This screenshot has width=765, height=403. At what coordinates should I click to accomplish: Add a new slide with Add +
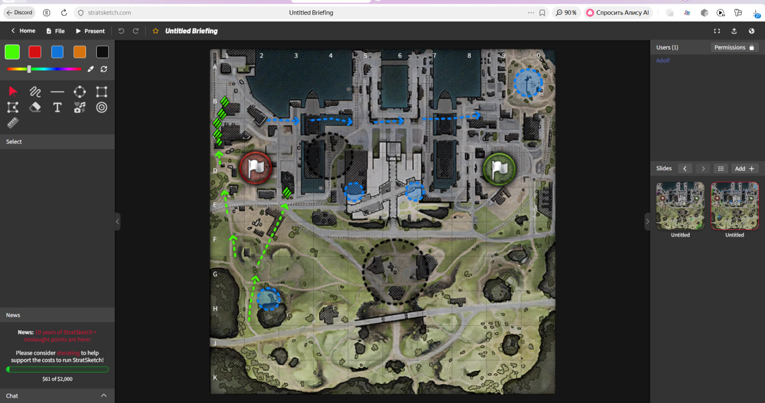pyautogui.click(x=745, y=168)
